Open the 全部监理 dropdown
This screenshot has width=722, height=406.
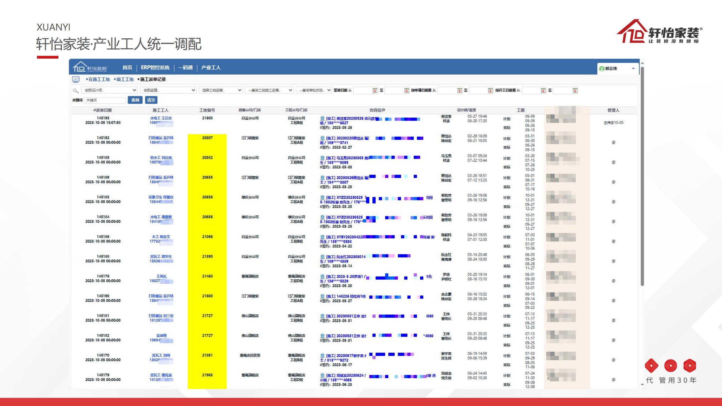point(168,90)
